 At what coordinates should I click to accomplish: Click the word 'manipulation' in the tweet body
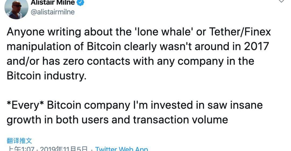[39, 47]
